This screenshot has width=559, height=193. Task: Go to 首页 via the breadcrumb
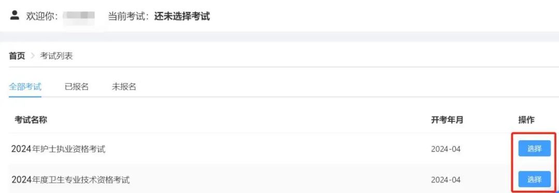coord(17,56)
